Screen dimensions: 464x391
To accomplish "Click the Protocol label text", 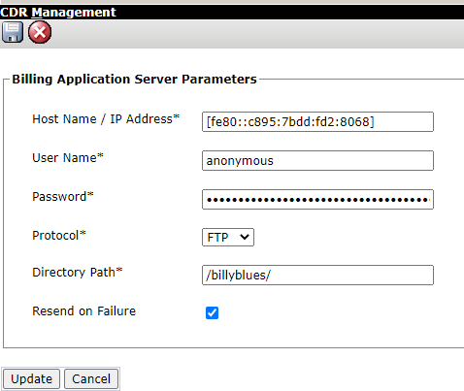I will coord(59,236).
